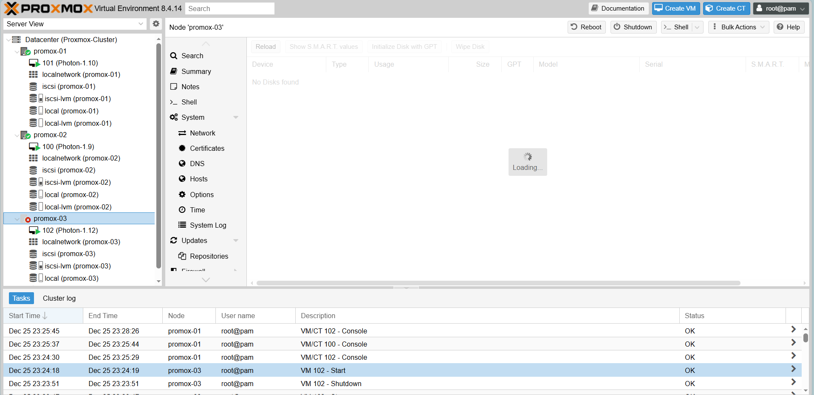This screenshot has width=814, height=395.
Task: Open the Shell button dropdown arrow
Action: 698,27
